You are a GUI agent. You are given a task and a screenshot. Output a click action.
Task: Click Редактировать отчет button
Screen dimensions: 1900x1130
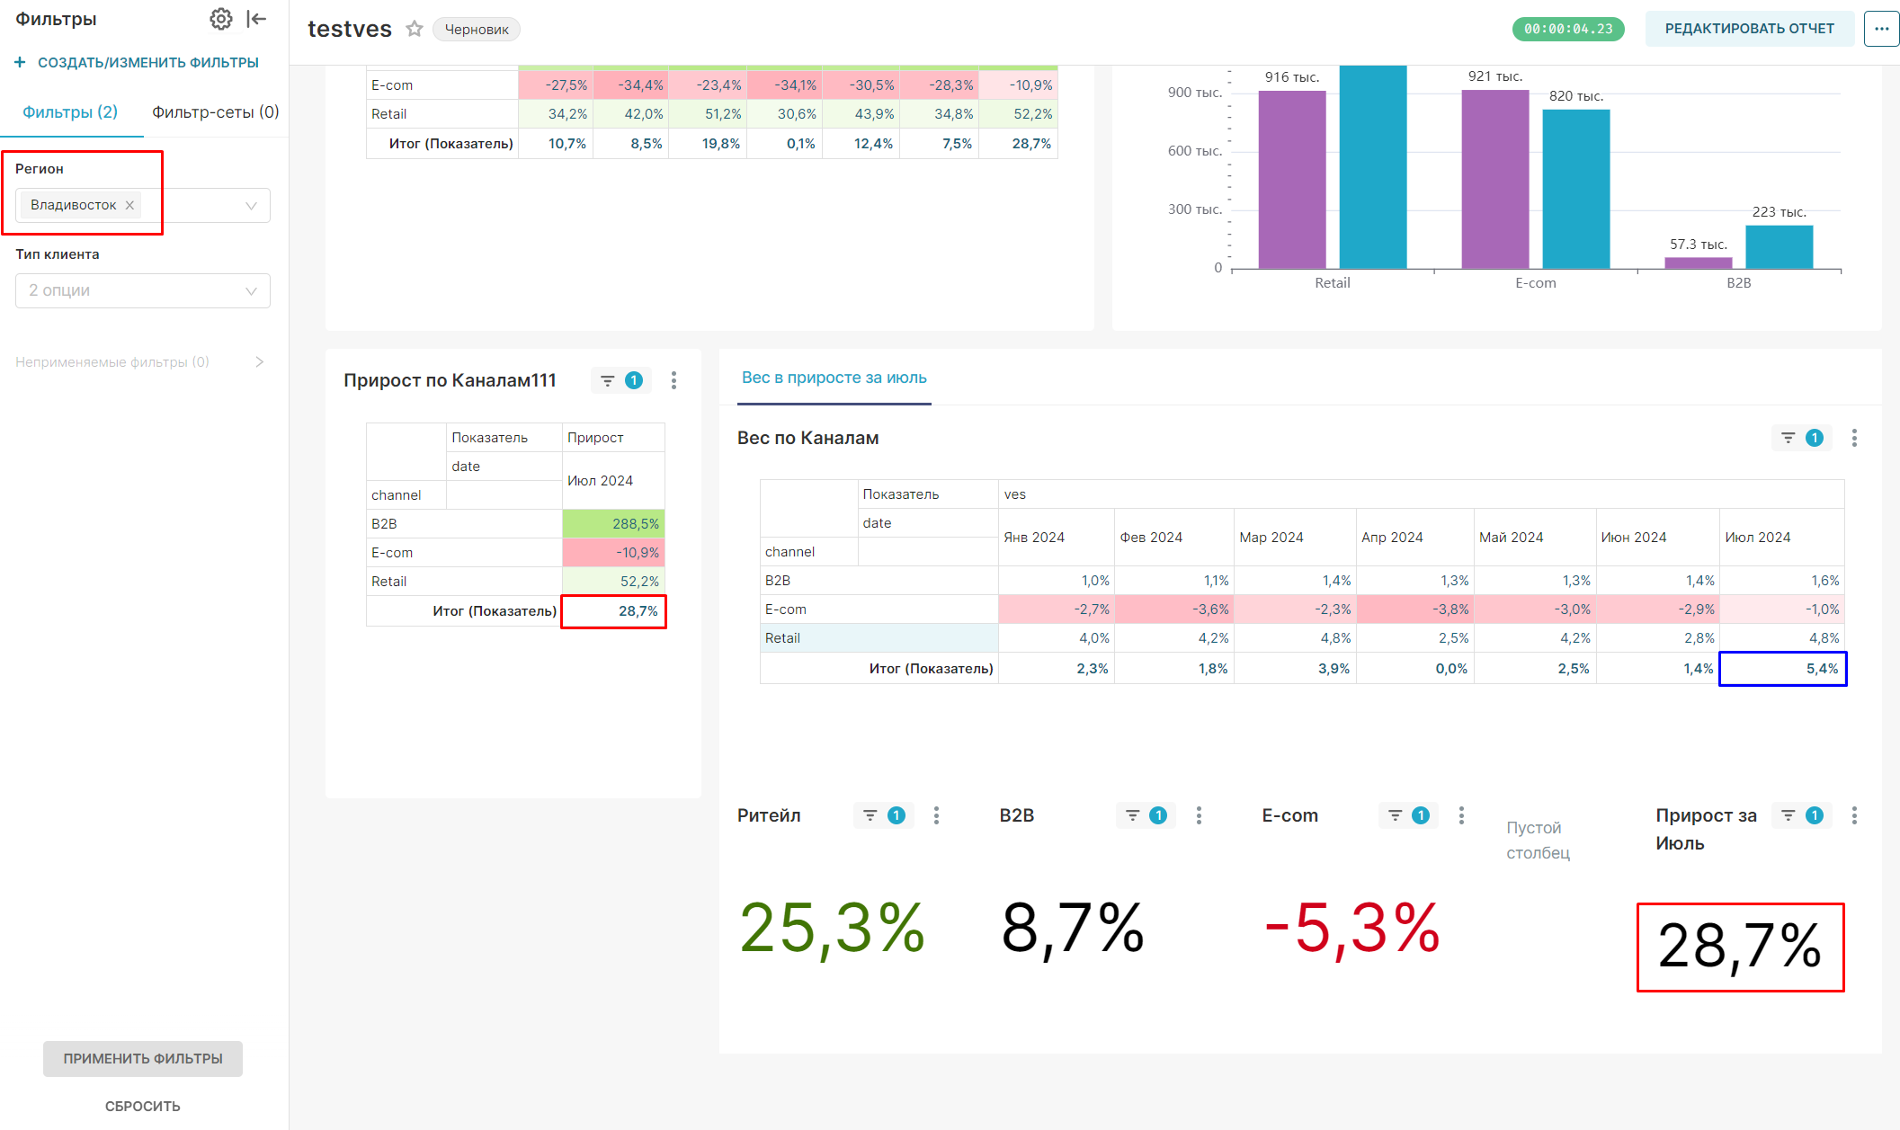(x=1748, y=29)
